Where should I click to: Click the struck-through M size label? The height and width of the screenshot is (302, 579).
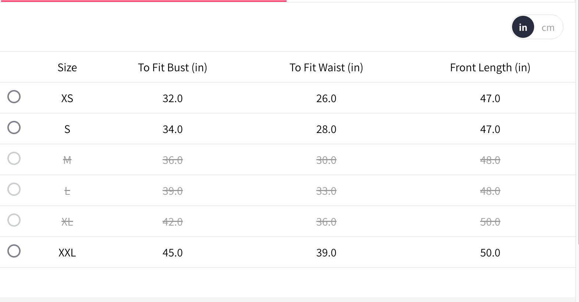(x=67, y=160)
